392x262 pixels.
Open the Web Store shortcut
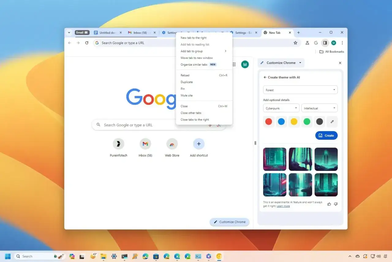(x=172, y=147)
